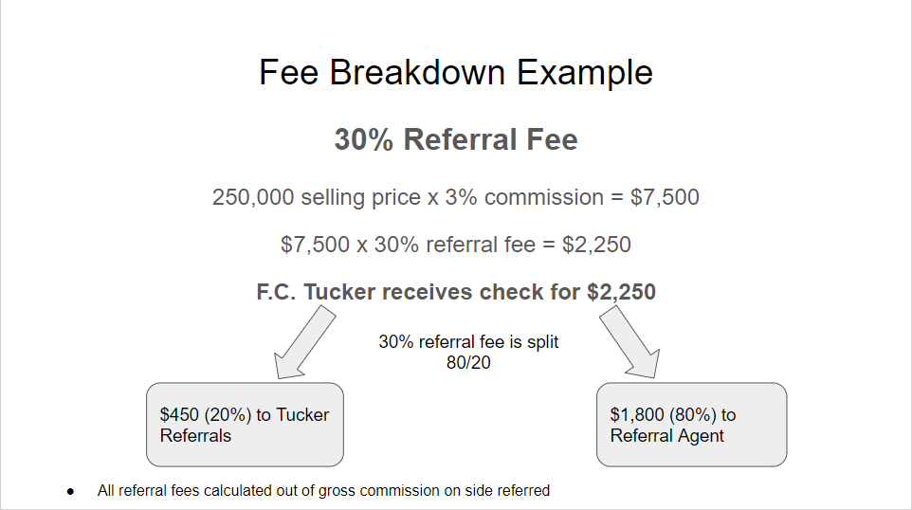This screenshot has height=510, width=912.
Task: Click the gross commission footnote text
Action: tap(323, 491)
